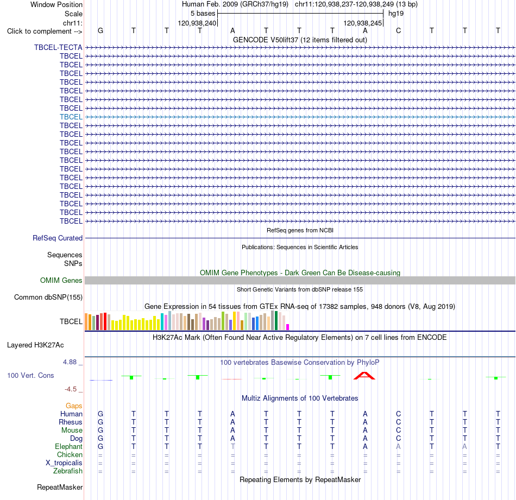Click the G base in complement row
The width and height of the screenshot is (516, 500).
click(100, 30)
